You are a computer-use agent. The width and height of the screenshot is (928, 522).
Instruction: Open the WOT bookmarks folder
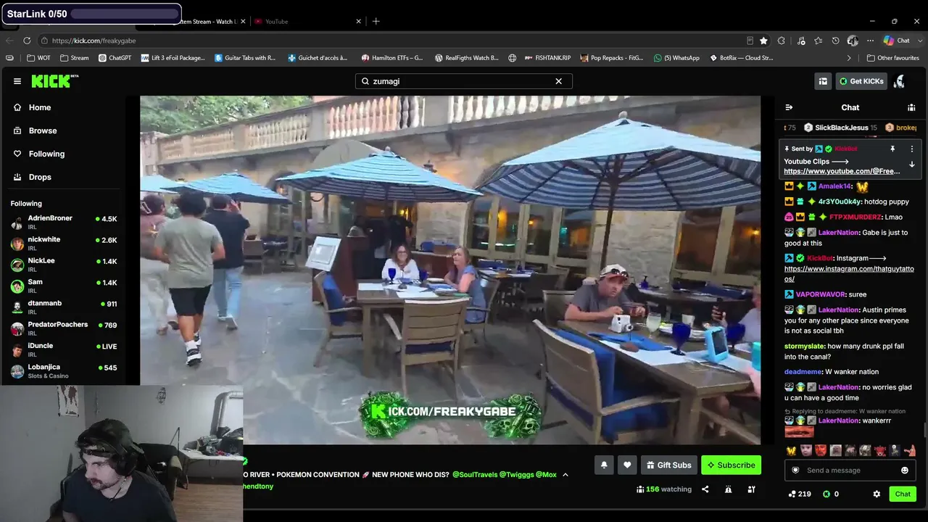pos(39,58)
